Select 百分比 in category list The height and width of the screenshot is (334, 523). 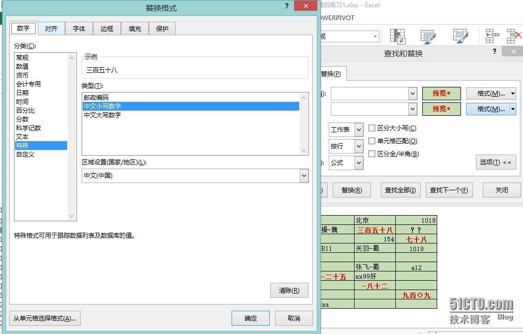click(x=41, y=110)
